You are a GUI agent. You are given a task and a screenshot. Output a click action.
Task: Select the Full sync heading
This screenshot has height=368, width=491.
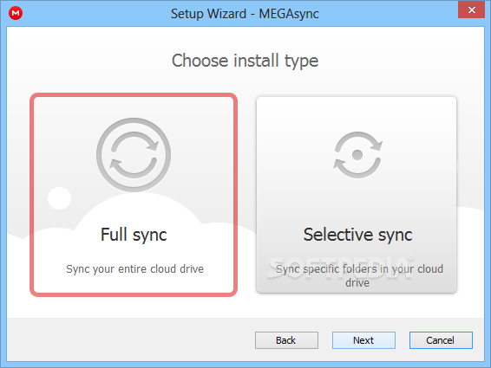[x=134, y=235]
